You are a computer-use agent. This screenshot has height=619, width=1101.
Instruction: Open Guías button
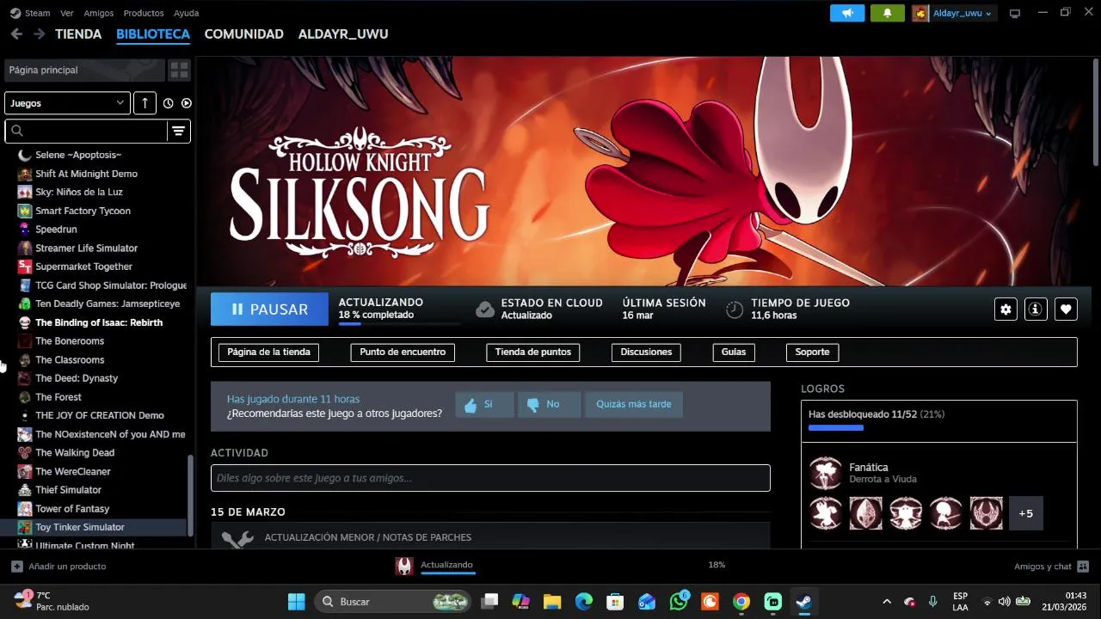[x=734, y=352]
